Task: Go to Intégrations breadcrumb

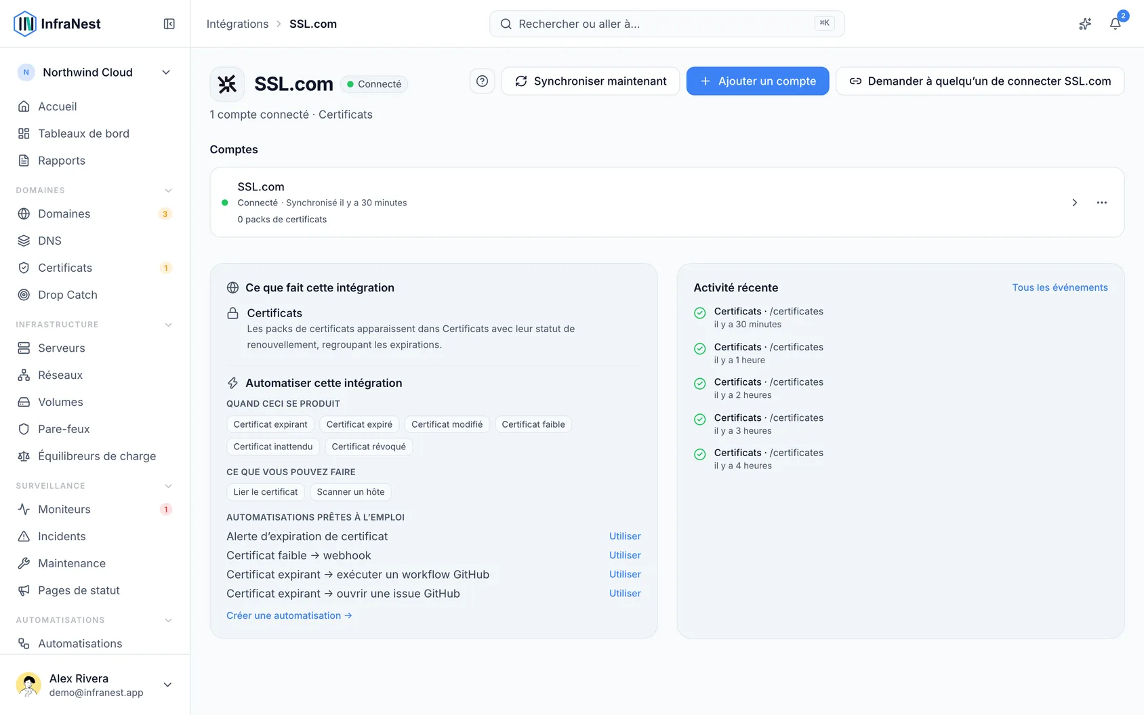Action: tap(237, 24)
